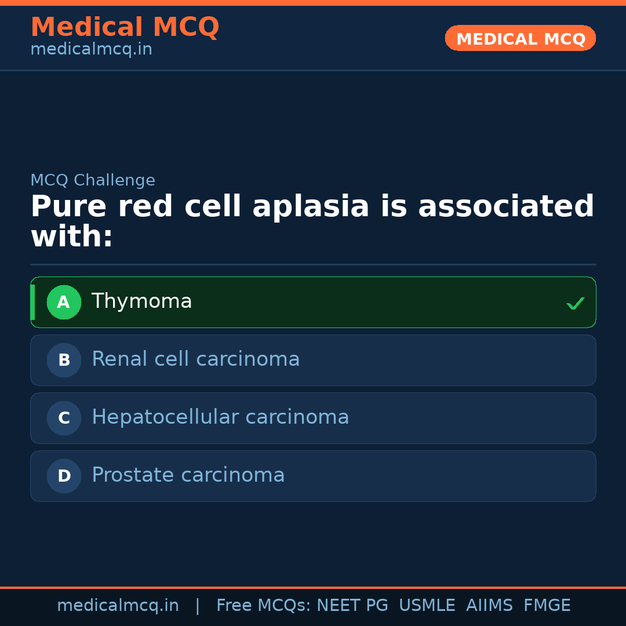Select the B option letter circle

pyautogui.click(x=64, y=360)
